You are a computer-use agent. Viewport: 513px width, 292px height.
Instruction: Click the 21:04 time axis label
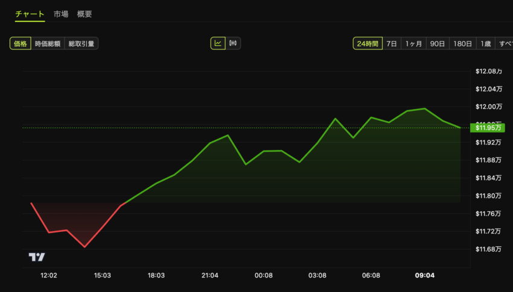click(209, 275)
